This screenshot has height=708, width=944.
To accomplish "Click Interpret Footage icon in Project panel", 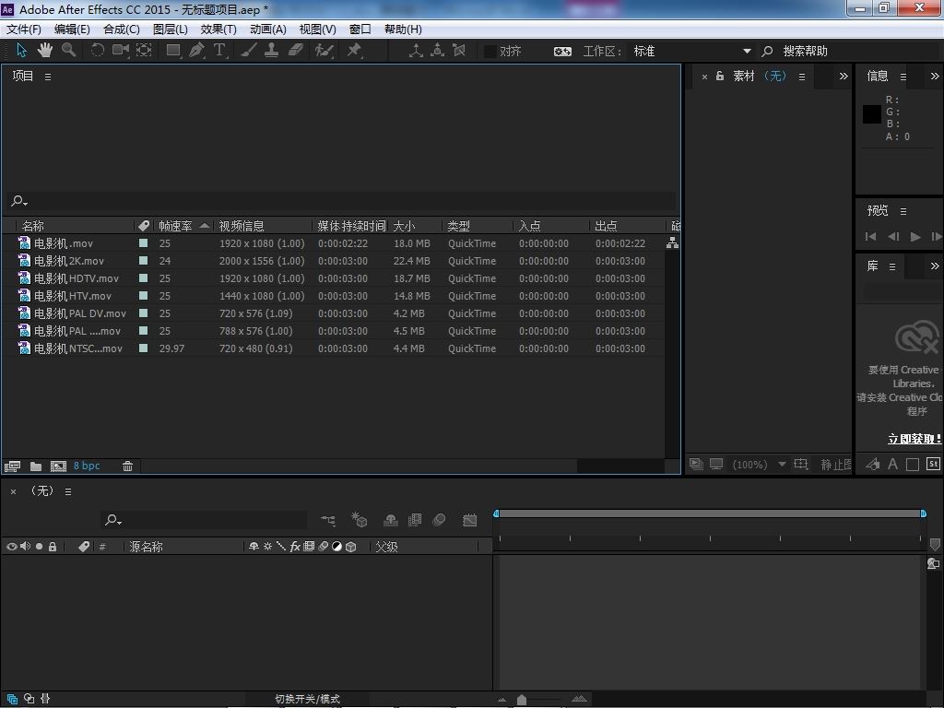I will point(12,466).
